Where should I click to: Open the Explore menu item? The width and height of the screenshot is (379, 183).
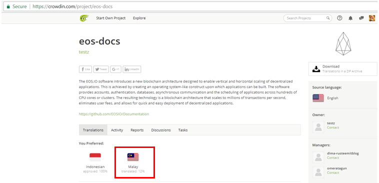coord(139,18)
